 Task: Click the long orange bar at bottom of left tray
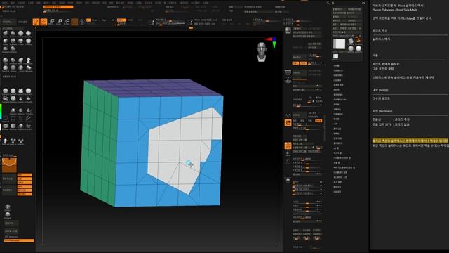[x=19, y=240]
